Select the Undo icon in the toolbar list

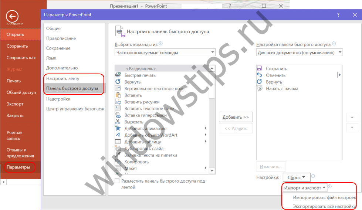[x=260, y=75]
